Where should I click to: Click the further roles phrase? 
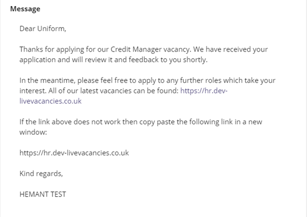tap(201, 80)
